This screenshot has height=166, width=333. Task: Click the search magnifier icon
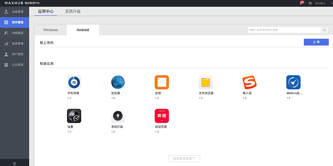click(x=324, y=30)
